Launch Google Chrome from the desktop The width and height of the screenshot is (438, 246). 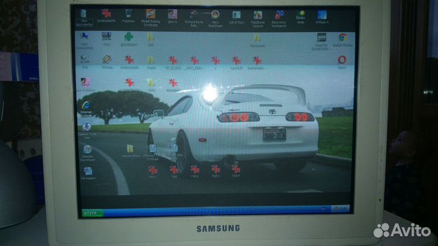coord(342,39)
